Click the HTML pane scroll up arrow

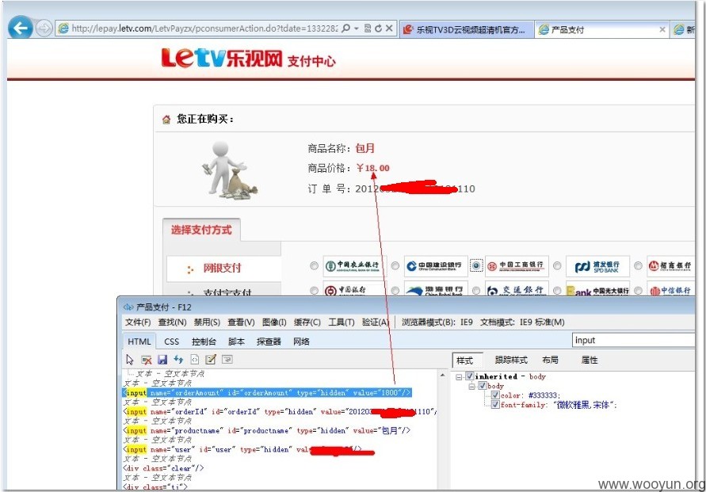(x=443, y=375)
